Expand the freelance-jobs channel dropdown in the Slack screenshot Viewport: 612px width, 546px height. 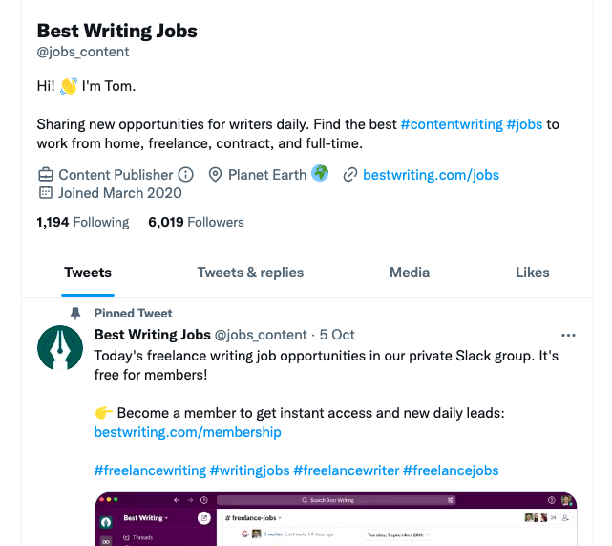tap(253, 518)
